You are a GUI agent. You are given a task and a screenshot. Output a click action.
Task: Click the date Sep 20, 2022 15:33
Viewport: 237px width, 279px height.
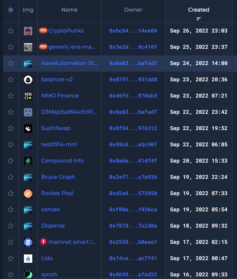point(199,161)
